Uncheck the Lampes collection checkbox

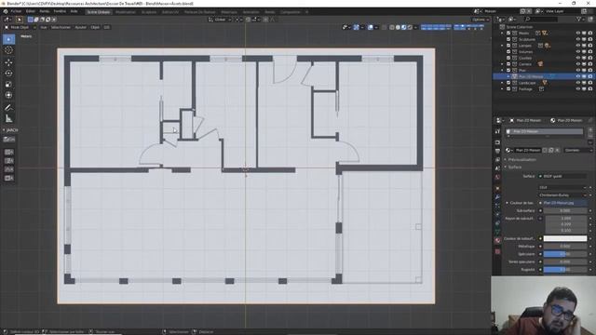click(508, 46)
